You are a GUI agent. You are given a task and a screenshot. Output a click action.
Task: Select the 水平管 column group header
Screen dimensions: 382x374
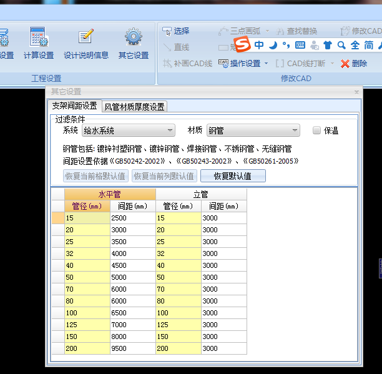pyautogui.click(x=110, y=194)
